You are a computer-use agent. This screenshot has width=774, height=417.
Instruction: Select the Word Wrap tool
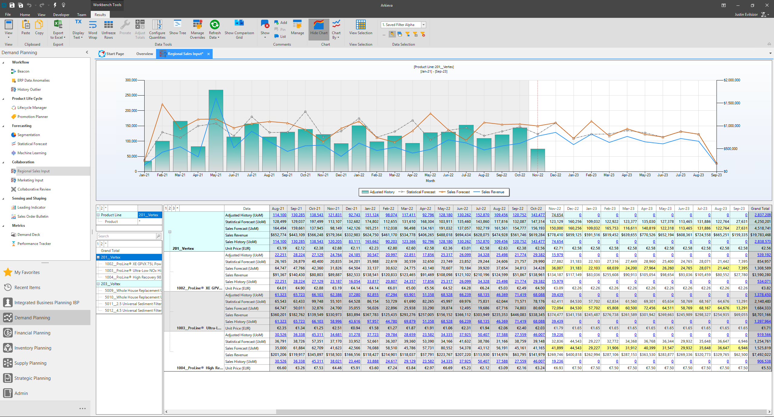(93, 29)
